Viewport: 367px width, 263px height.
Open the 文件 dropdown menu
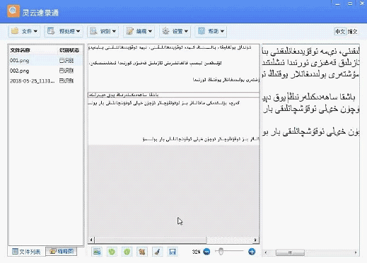pos(24,31)
